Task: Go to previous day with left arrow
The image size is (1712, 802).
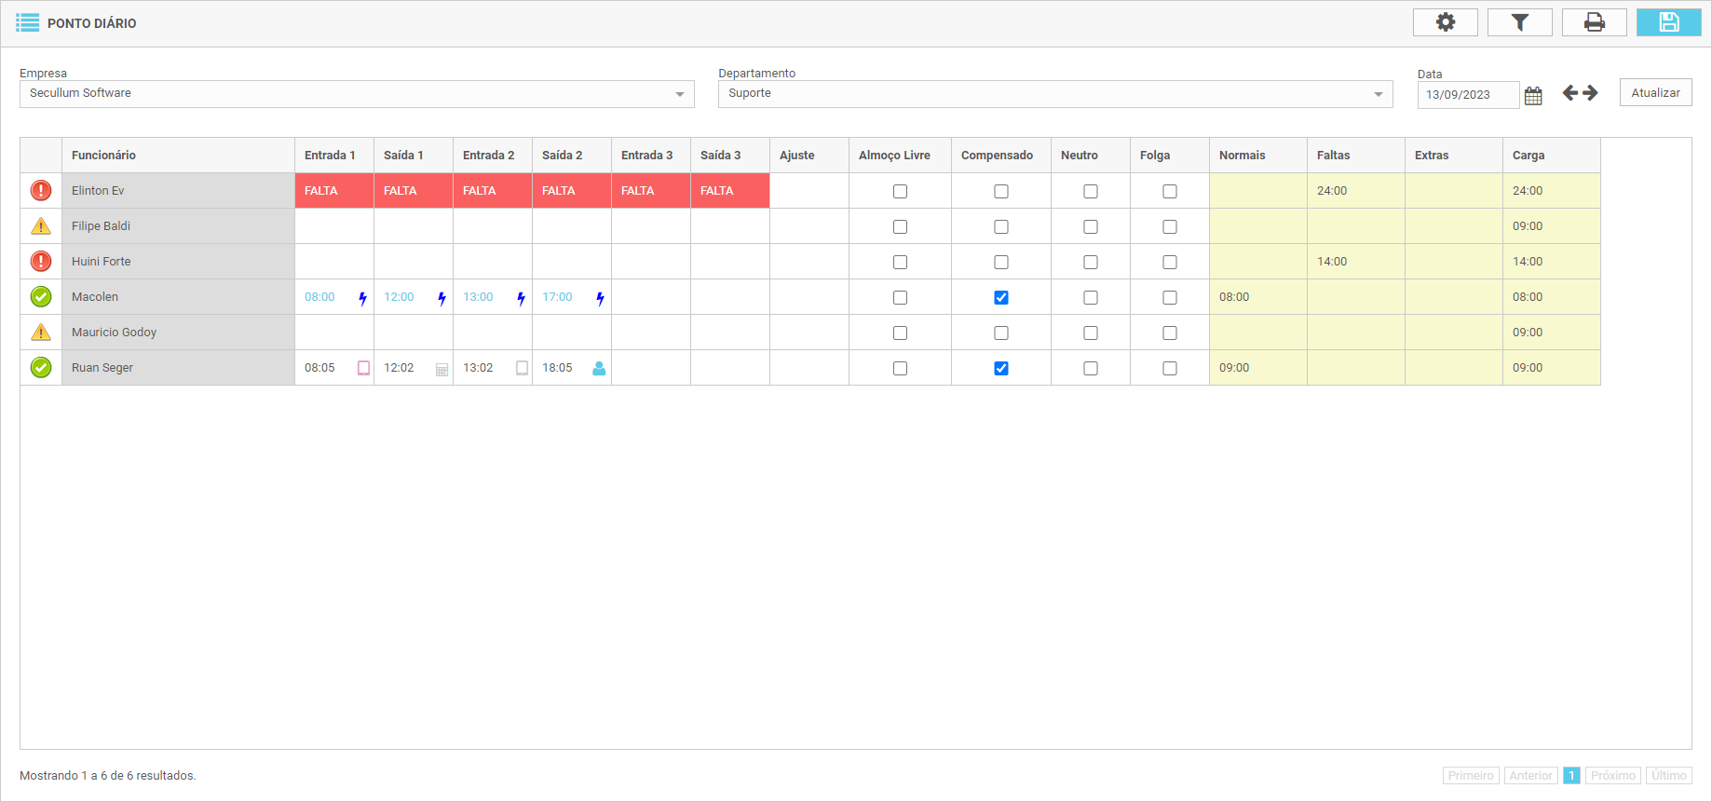Action: (x=1570, y=93)
